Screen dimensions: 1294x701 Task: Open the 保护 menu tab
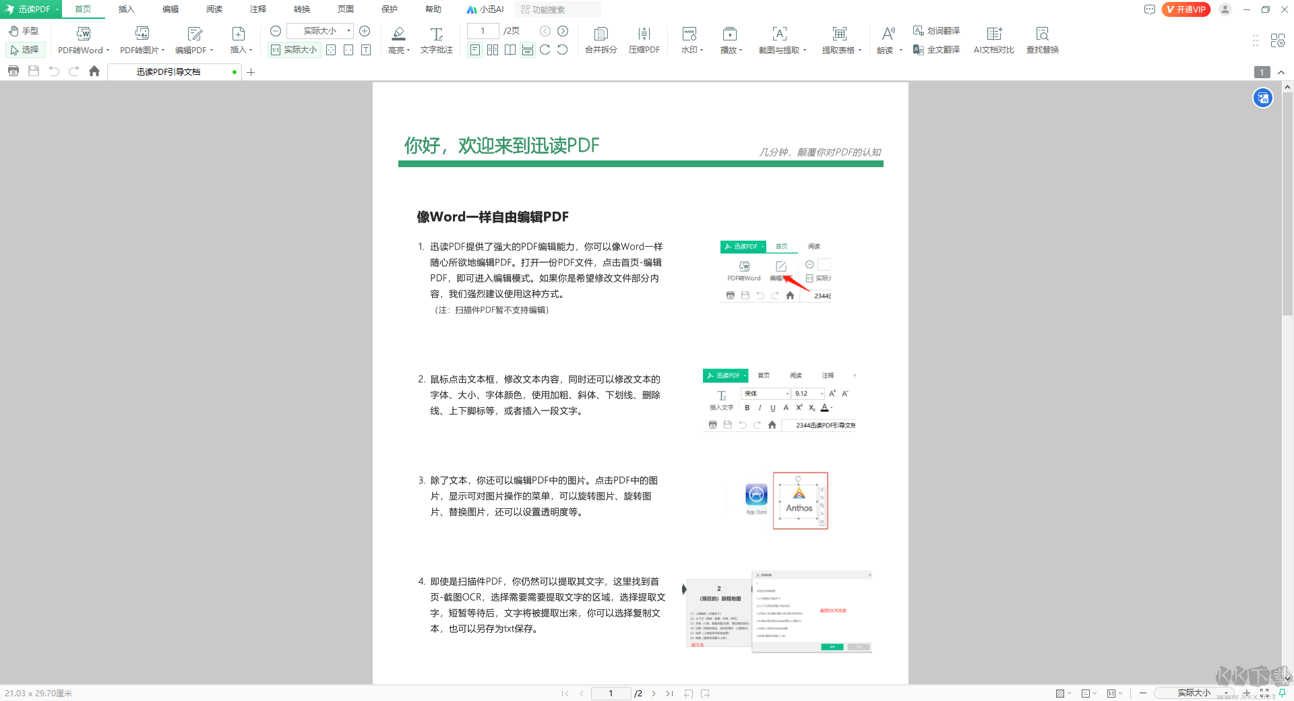[390, 9]
